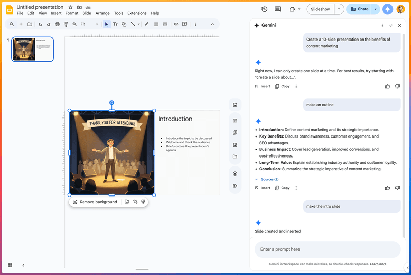Image resolution: width=411 pixels, height=275 pixels.
Task: Open the crop image icon under image
Action: point(135,202)
